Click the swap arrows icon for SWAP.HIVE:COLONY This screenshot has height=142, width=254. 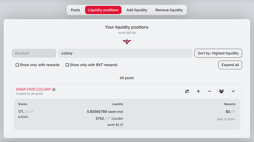187,91
